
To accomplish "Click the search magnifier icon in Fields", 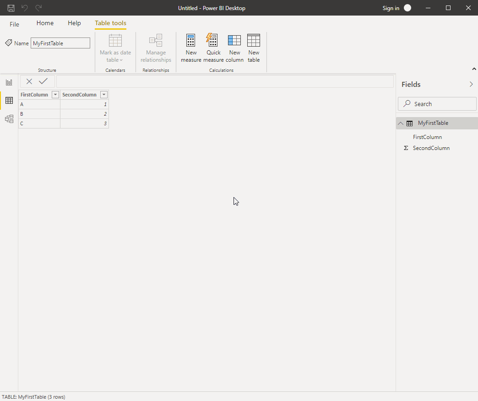I will 407,104.
